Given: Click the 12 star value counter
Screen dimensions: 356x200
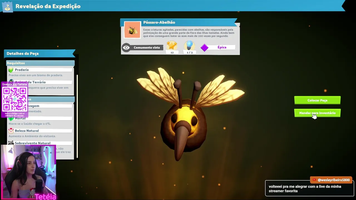Looking at the screenshot, I should point(172,52).
